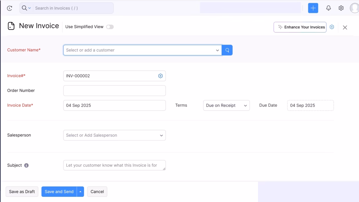Toggle the Use Simplified View switch
The image size is (359, 202).
click(x=110, y=27)
